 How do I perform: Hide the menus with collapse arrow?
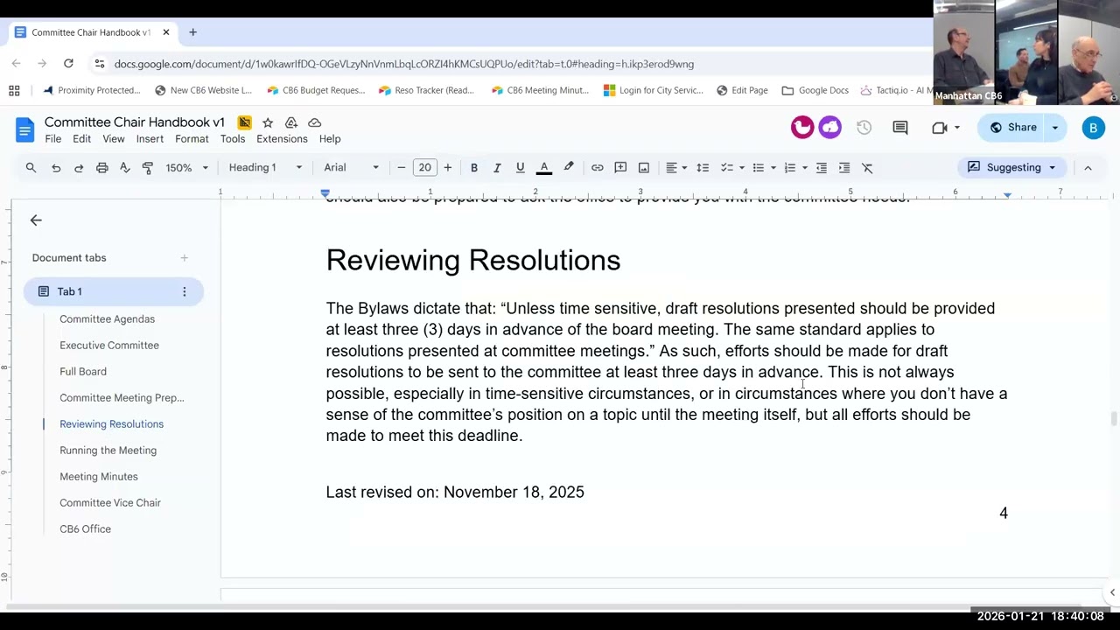[1088, 167]
